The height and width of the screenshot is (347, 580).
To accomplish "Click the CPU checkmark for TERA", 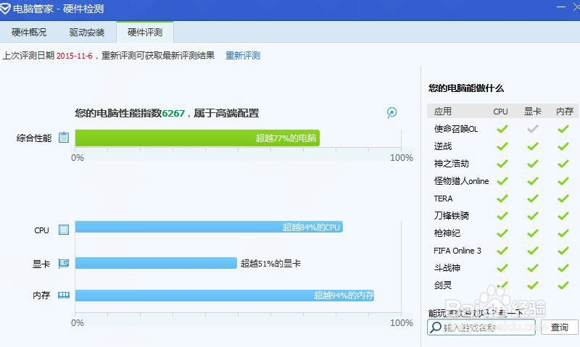I will [x=502, y=198].
